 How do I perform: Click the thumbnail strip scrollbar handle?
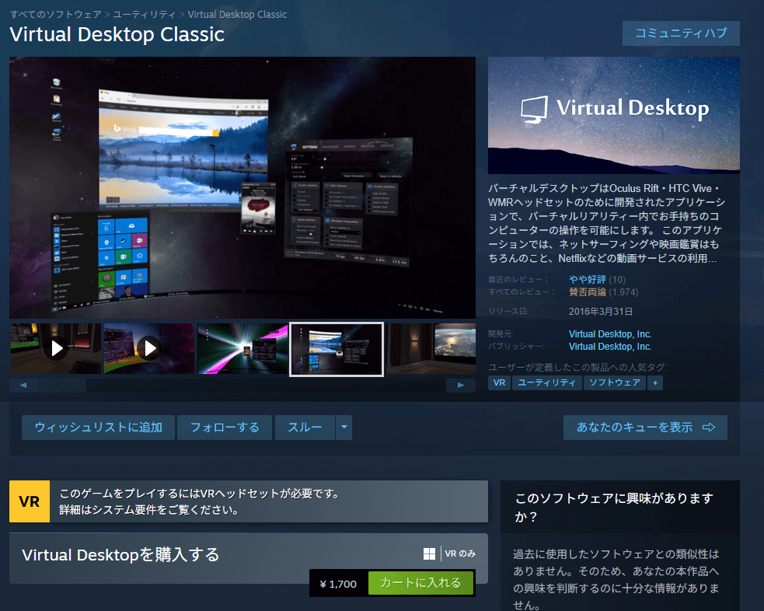coord(63,385)
